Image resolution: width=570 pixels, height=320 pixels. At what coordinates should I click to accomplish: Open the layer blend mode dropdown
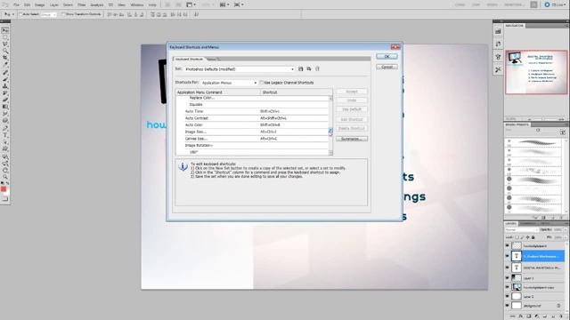(521, 229)
